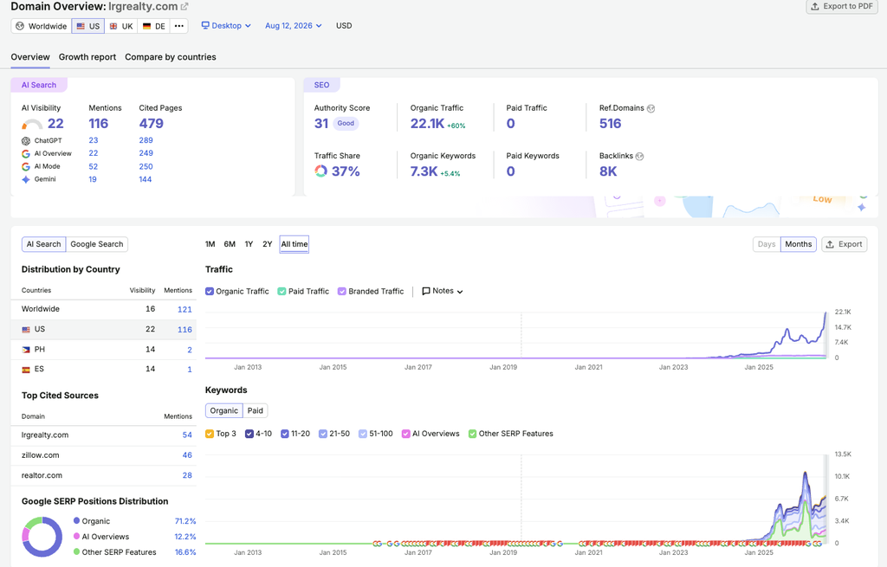Image resolution: width=887 pixels, height=567 pixels.
Task: Click Other SERP Features legend dot
Action: click(76, 551)
